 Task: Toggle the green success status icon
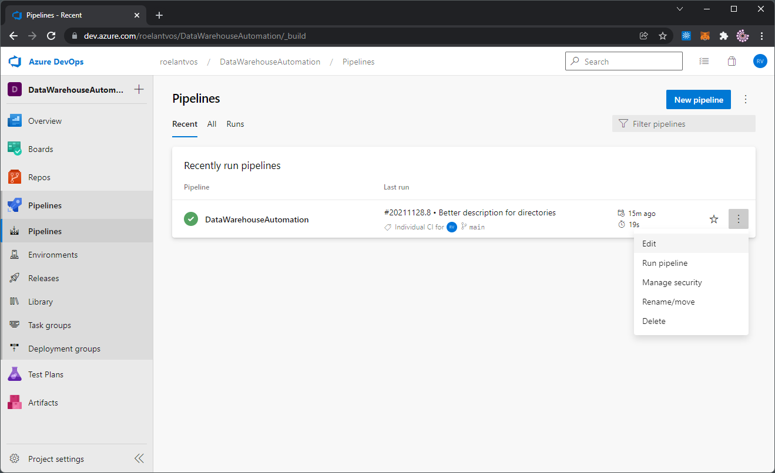pos(190,218)
